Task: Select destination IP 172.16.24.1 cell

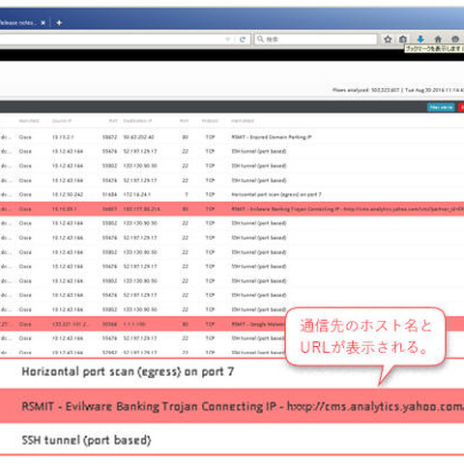Action: click(137, 194)
